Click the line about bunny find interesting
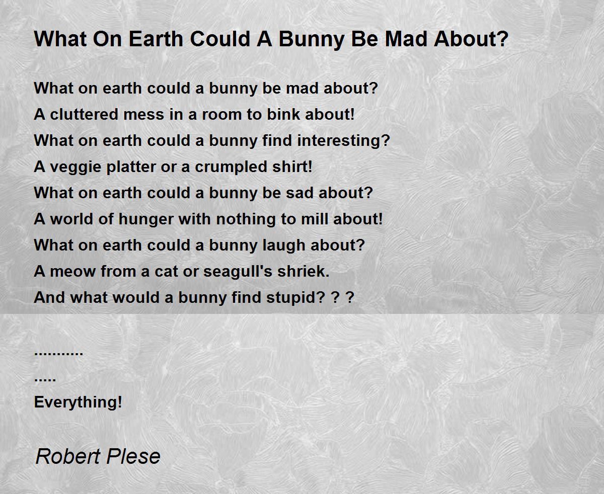Viewport: 604px width, 494px height. click(212, 140)
